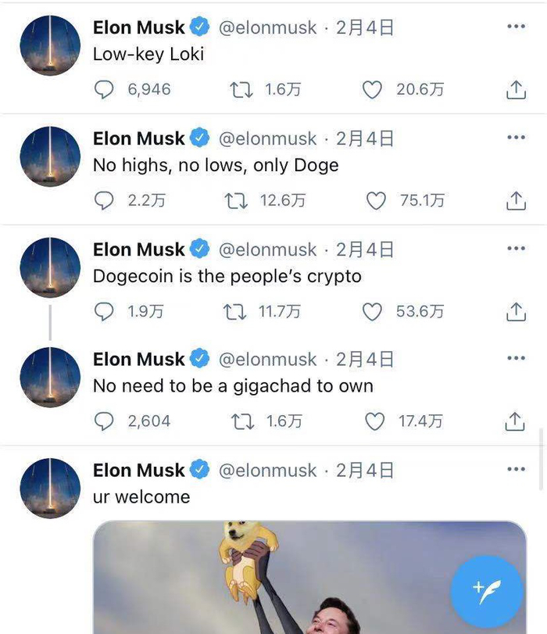Open more options on the "ur welcome" tweet
Screen dimensions: 547x634
click(x=516, y=469)
